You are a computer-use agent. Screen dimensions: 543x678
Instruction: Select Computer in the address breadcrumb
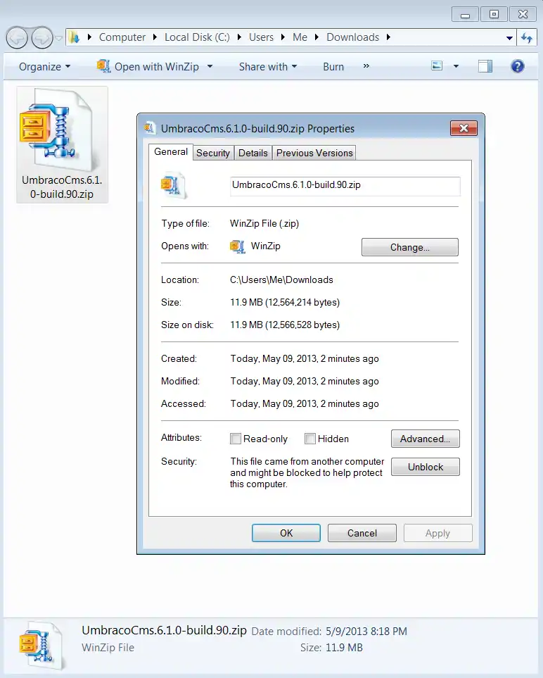[x=122, y=37]
